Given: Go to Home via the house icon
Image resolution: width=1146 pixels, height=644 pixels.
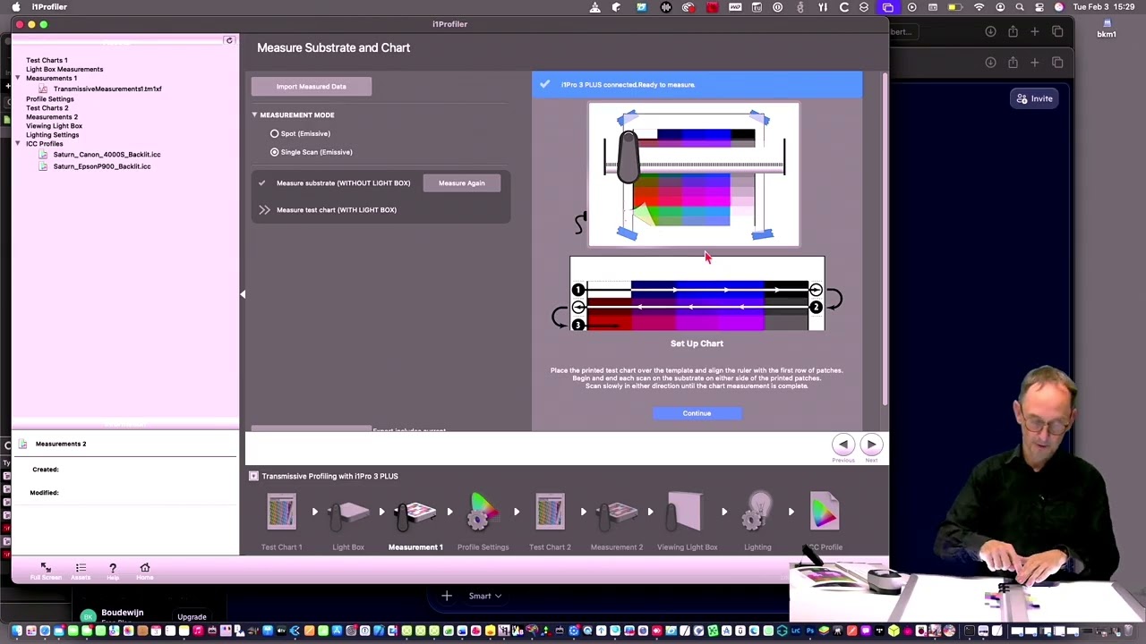Looking at the screenshot, I should pos(145,568).
